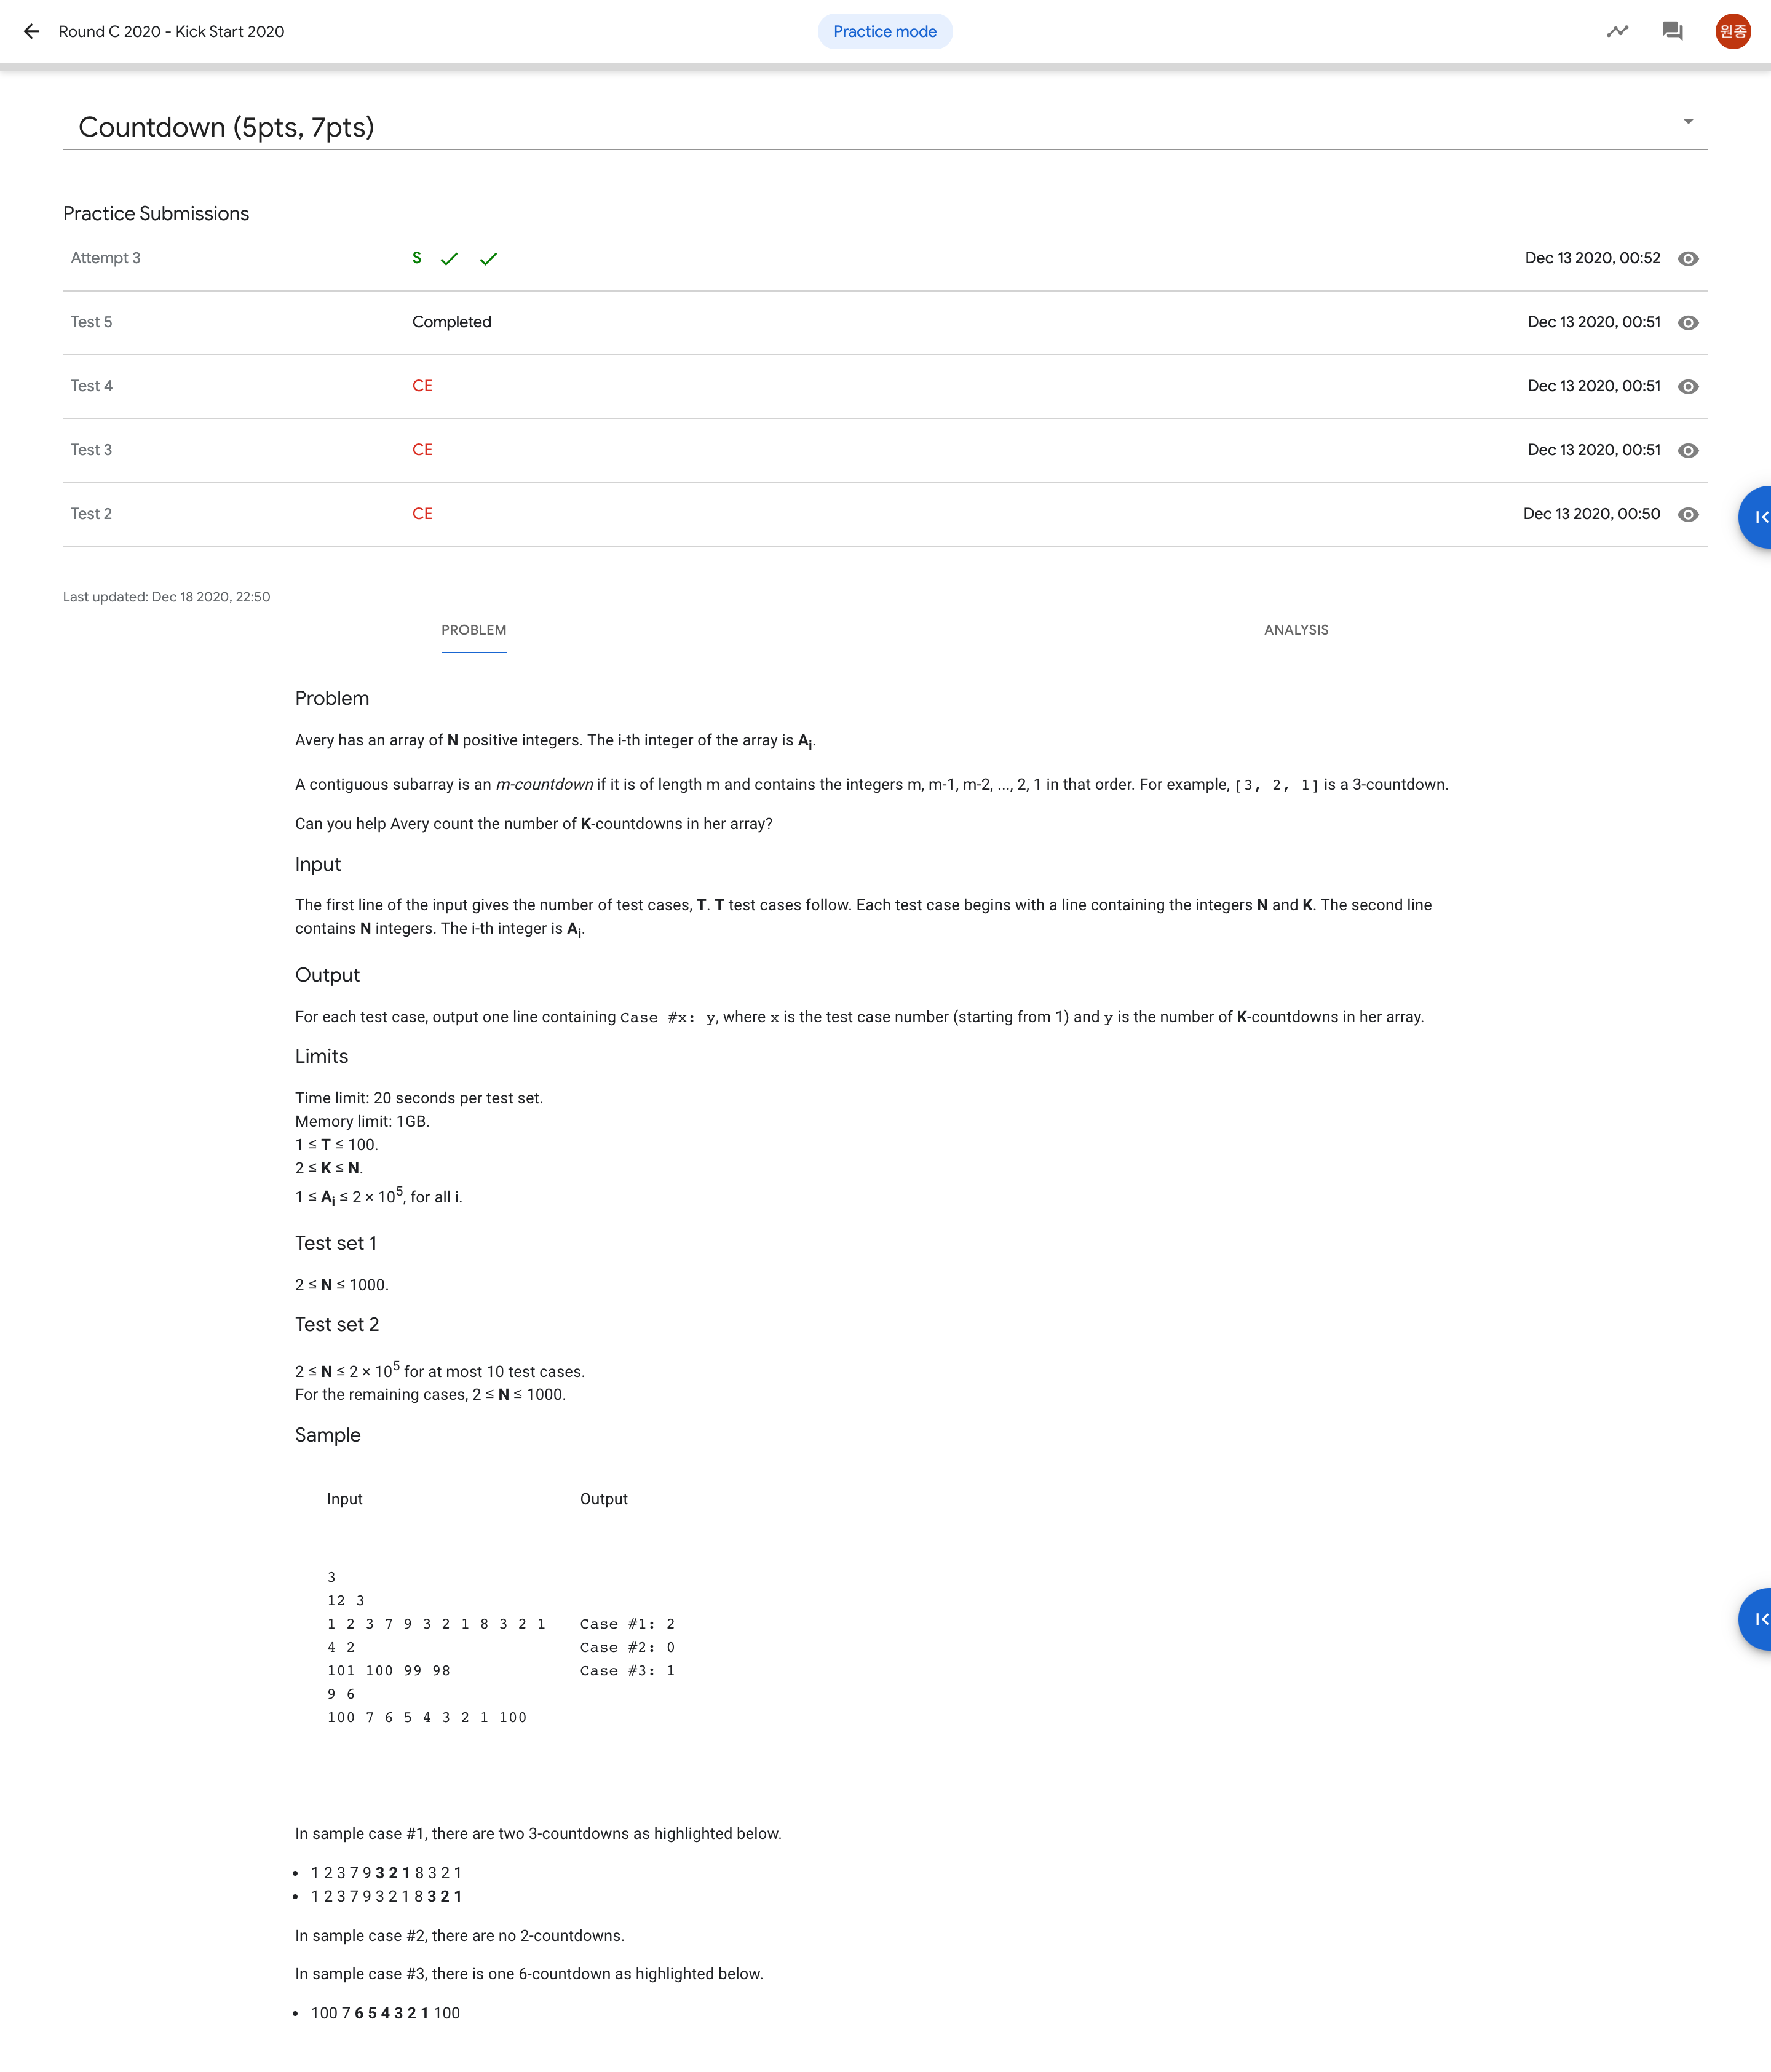Screen dimensions: 1771x2072
Task: View Test 4 submission eye icon
Action: pos(1688,387)
